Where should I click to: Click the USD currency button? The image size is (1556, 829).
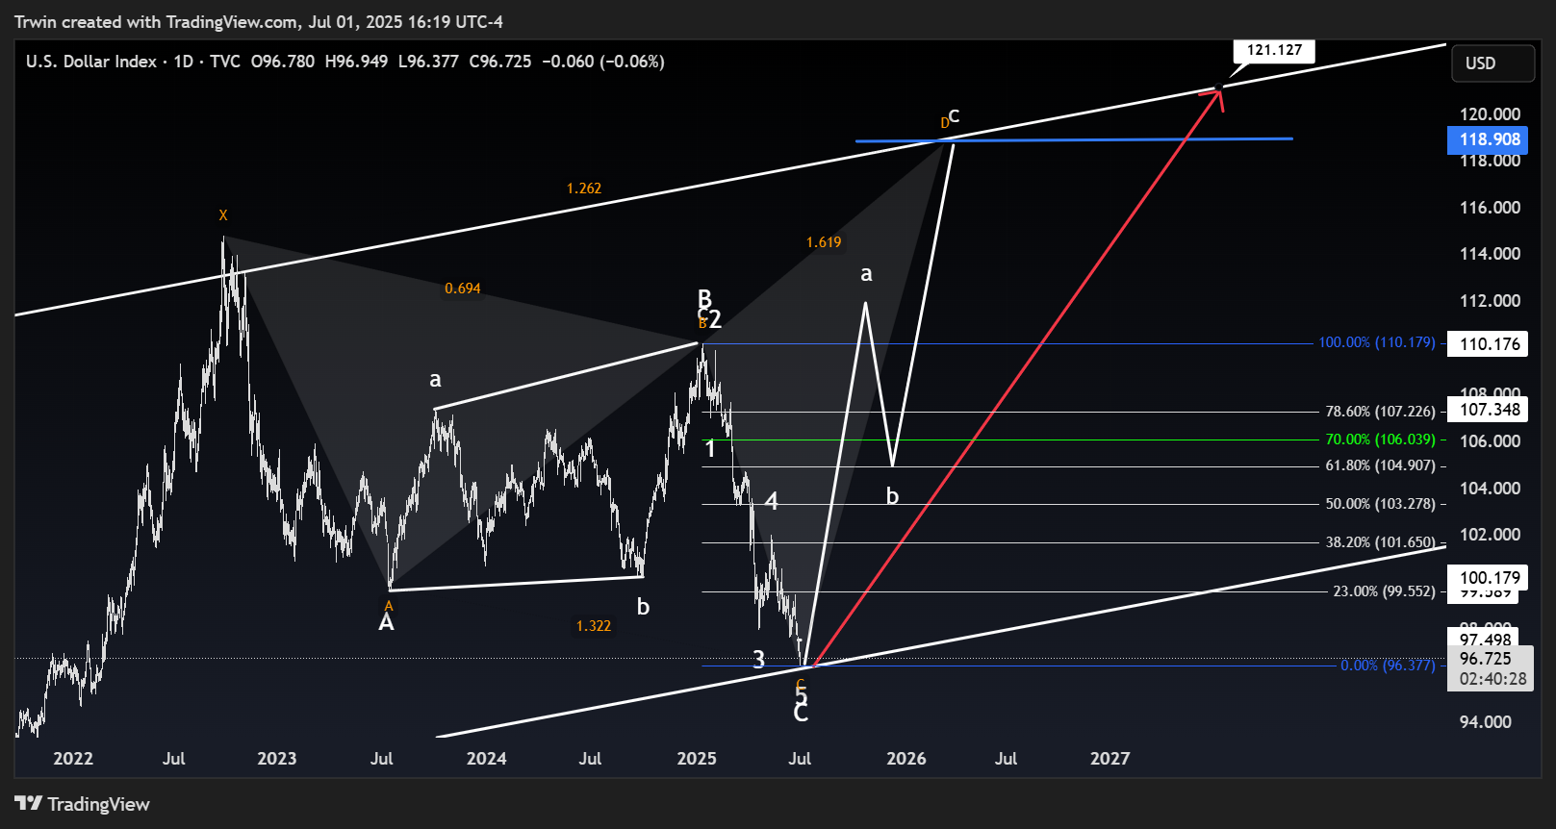tap(1492, 63)
